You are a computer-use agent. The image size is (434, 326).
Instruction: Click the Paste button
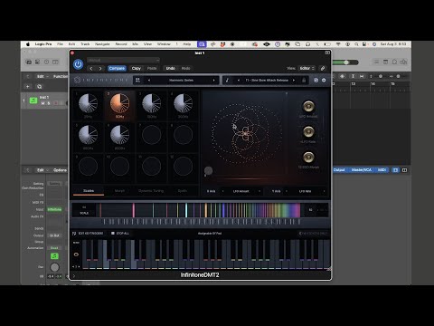tap(152, 69)
